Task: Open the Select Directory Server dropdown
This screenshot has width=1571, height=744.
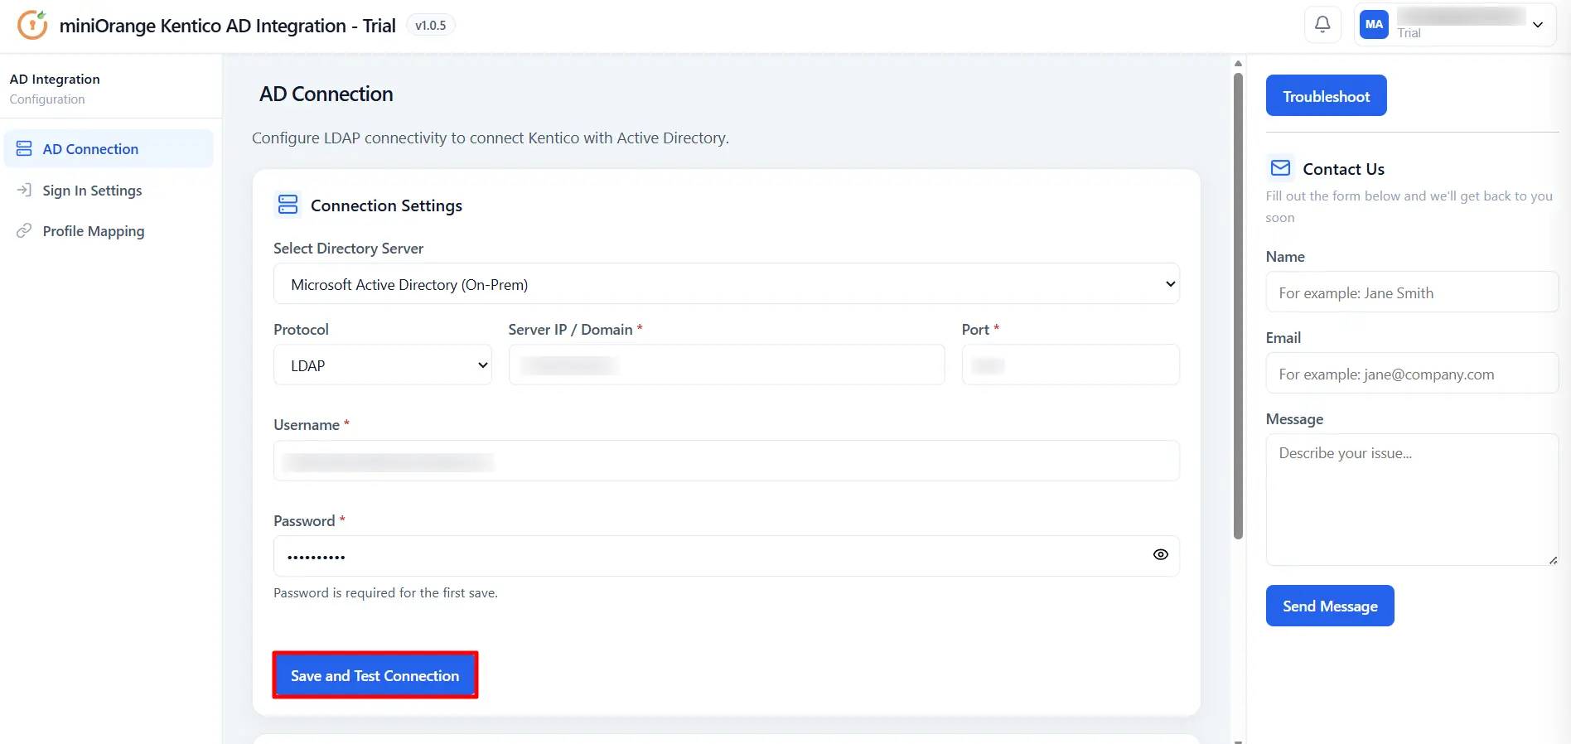Action: 726,284
